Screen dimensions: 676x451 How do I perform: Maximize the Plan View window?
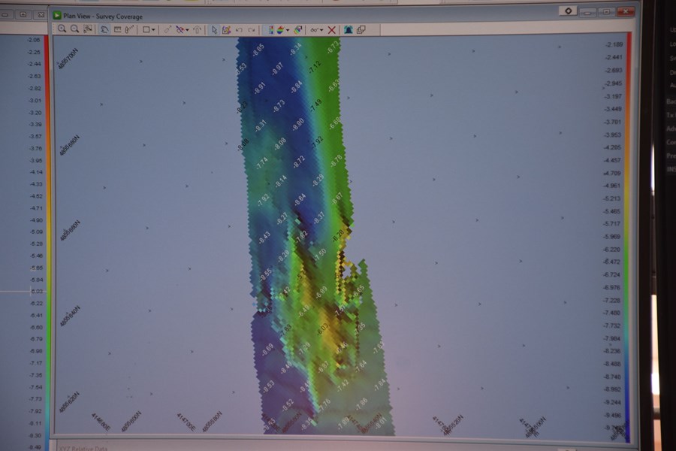tap(605, 11)
